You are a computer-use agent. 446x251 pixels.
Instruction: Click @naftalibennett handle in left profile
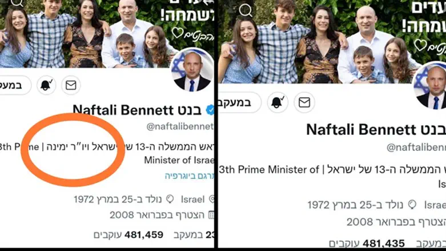pos(180,126)
